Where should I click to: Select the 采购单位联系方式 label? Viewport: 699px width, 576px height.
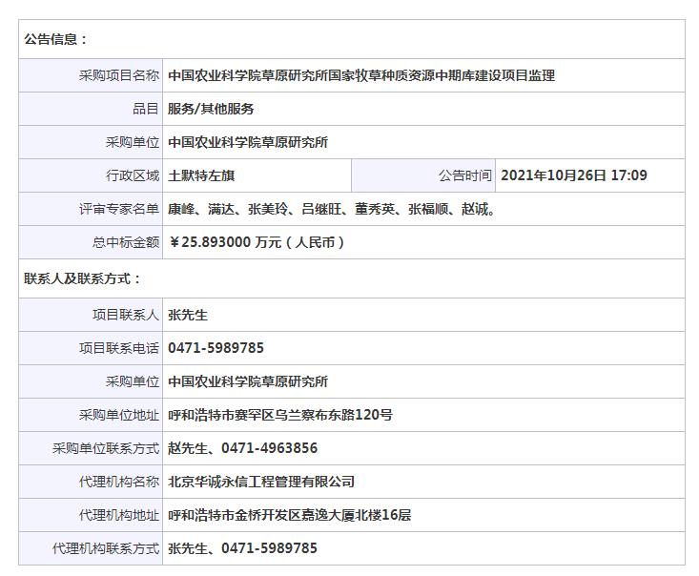[x=106, y=448]
